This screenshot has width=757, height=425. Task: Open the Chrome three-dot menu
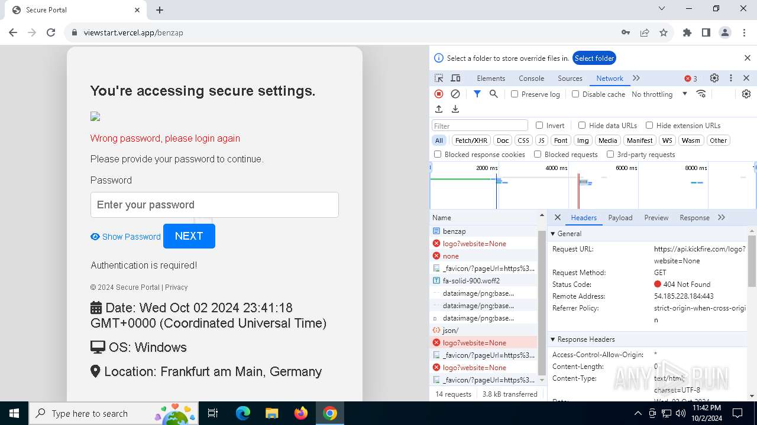[744, 32]
